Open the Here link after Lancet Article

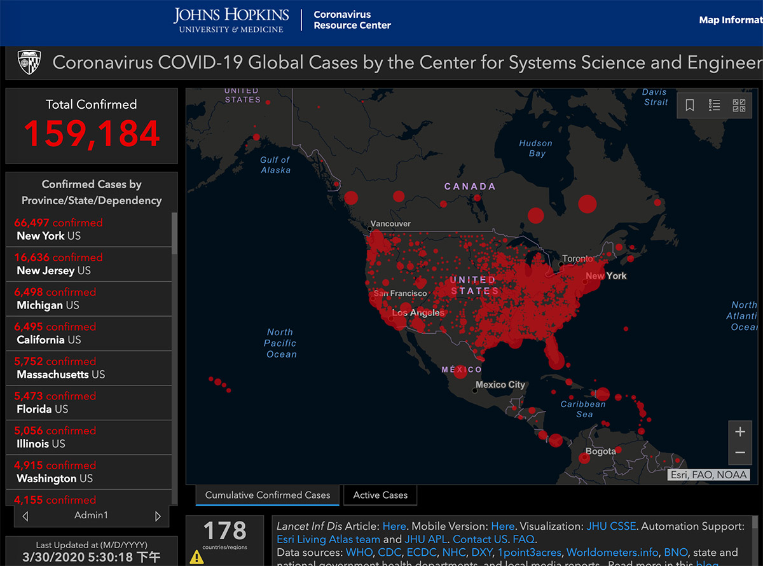[x=394, y=527]
